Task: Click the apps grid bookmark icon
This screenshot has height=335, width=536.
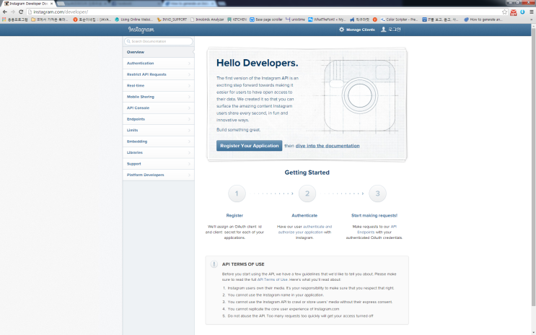Action: coord(4,19)
